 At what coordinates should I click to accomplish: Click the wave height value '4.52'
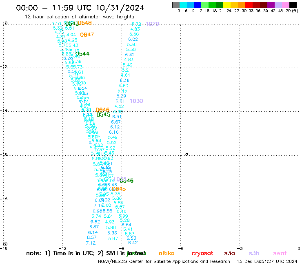pyautogui.click(x=119, y=106)
